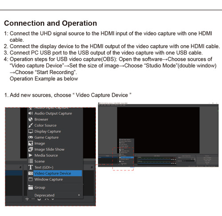Screen dimensions: 222x216
Task: Click the Display Capture monitor icon
Action: click(31, 131)
